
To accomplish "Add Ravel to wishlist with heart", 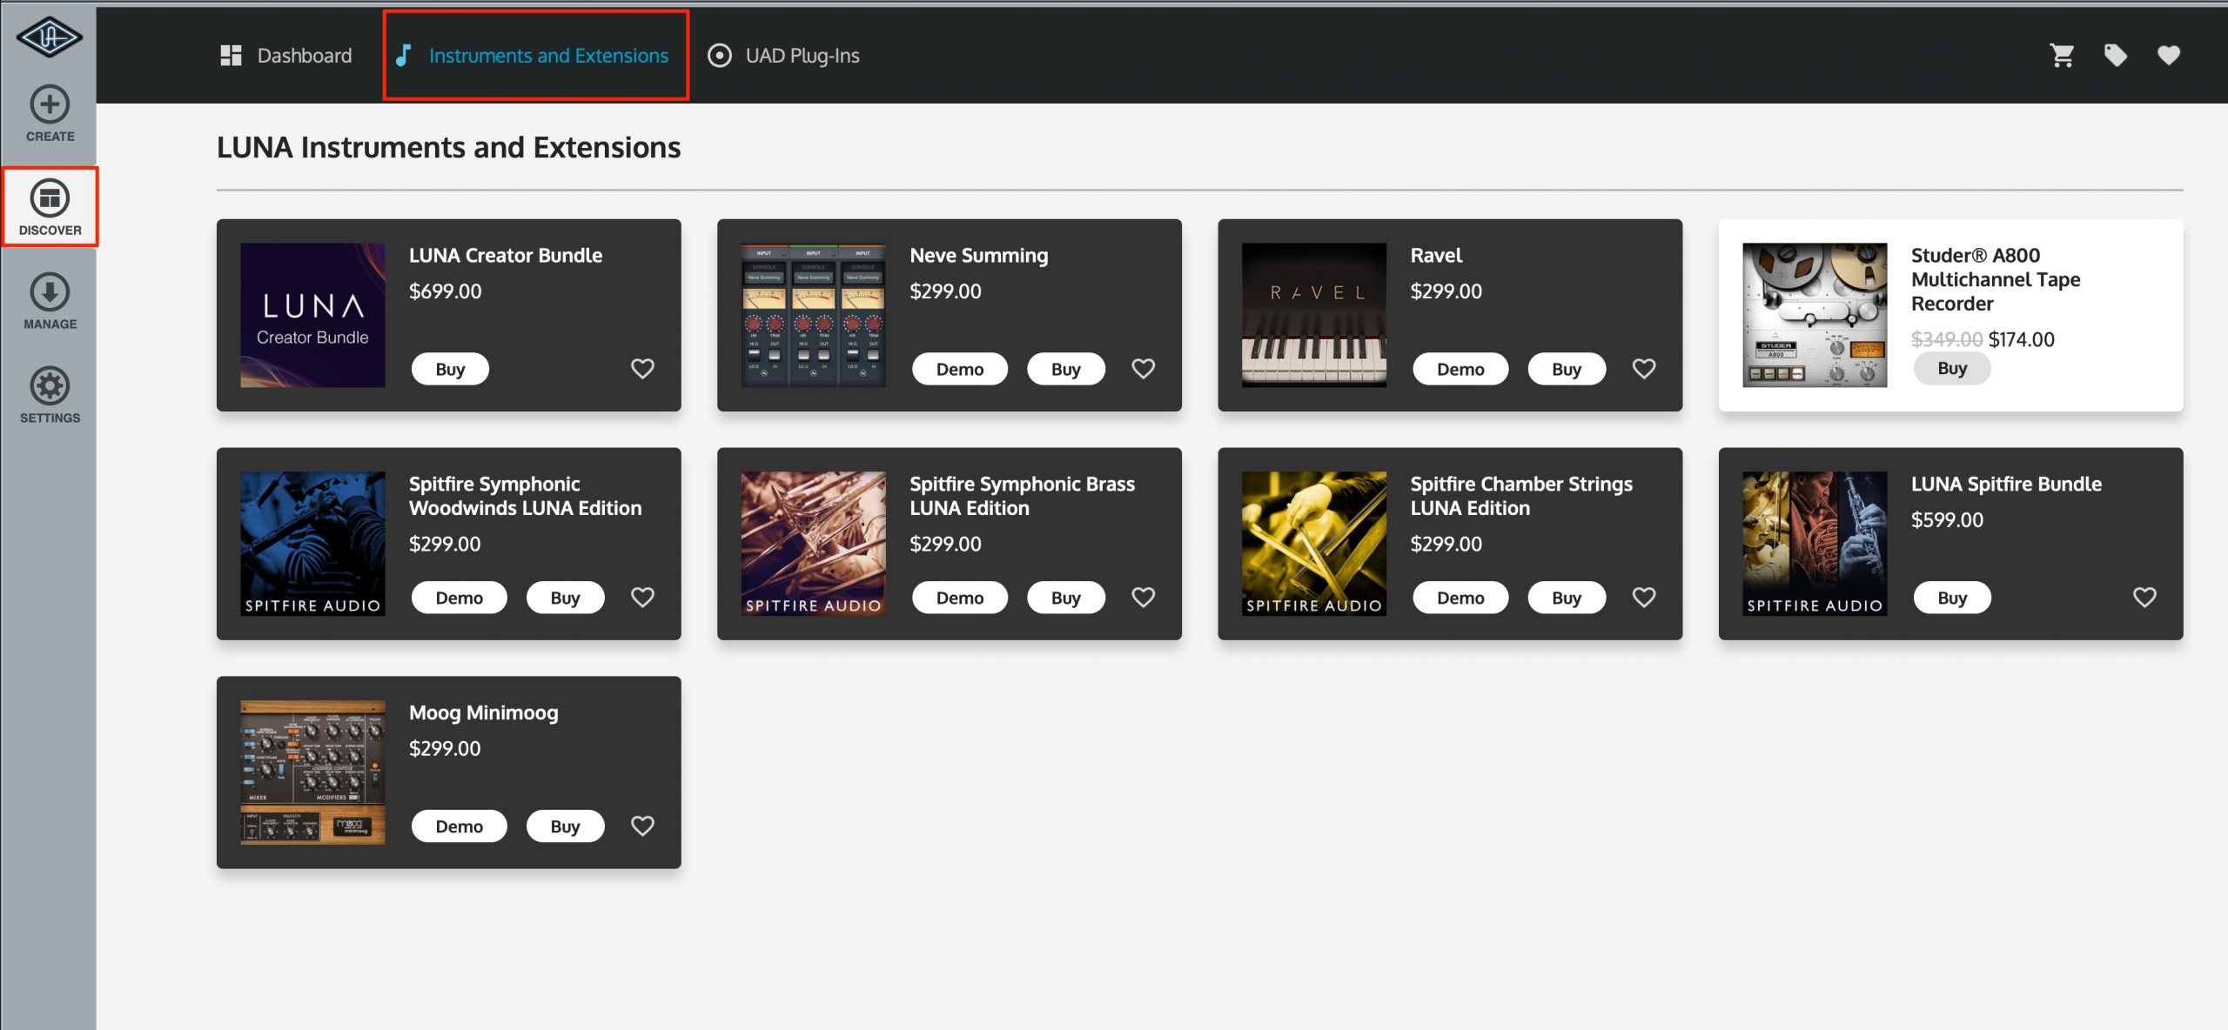I will coord(1643,369).
